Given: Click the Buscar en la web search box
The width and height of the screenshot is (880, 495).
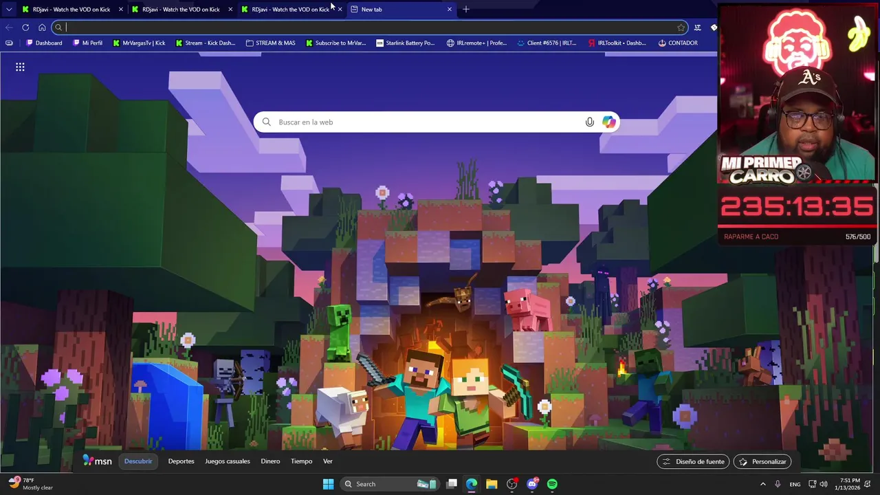Looking at the screenshot, I should click(x=437, y=122).
